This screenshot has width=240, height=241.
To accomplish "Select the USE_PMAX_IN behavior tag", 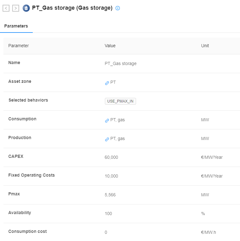I will click(x=120, y=101).
